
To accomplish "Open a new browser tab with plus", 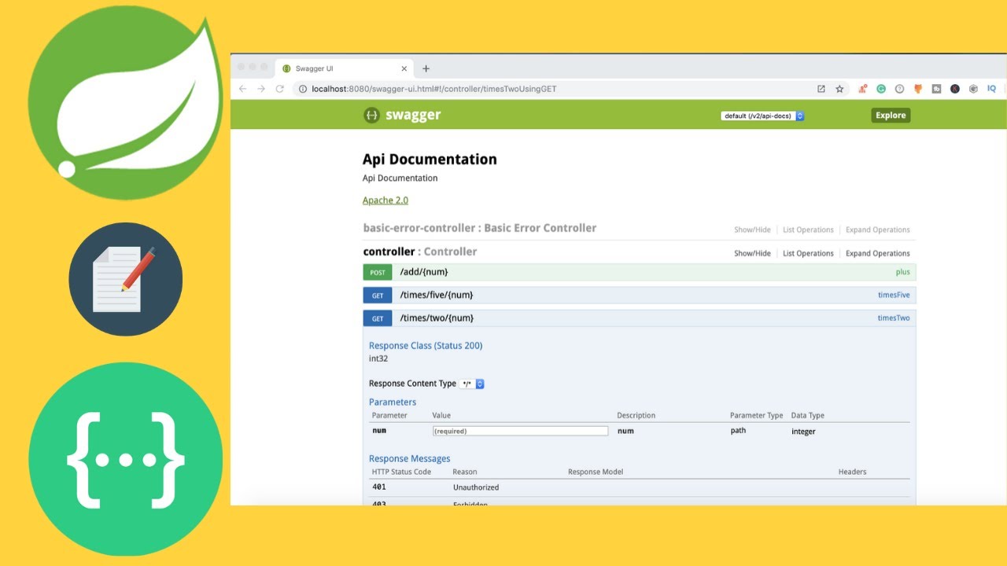I will [x=426, y=68].
